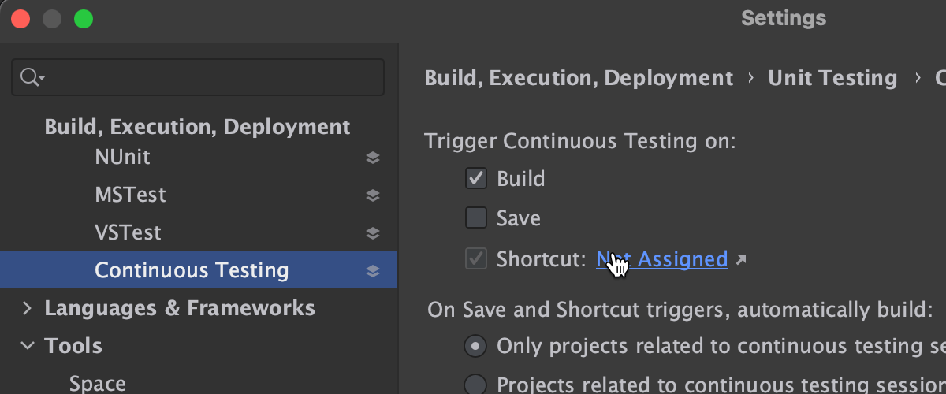Click arrow icon after Not Assigned link

coord(740,259)
